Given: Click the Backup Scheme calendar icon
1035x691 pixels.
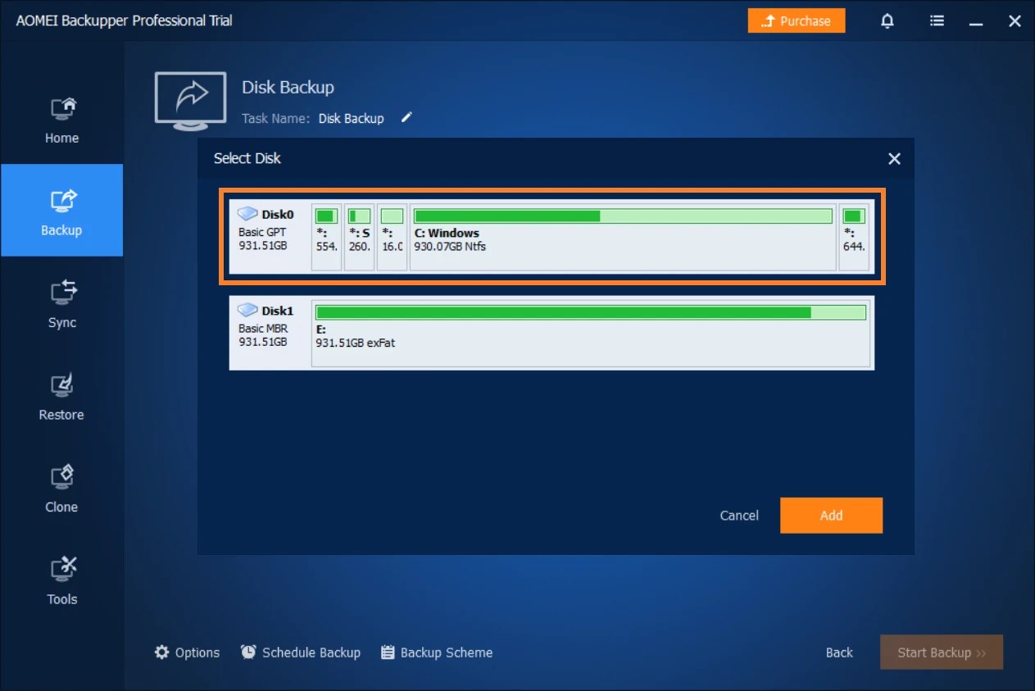Looking at the screenshot, I should pyautogui.click(x=388, y=652).
